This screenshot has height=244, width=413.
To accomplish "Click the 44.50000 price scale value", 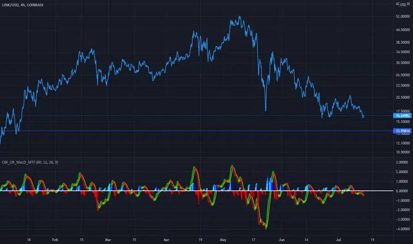I will point(403,30).
